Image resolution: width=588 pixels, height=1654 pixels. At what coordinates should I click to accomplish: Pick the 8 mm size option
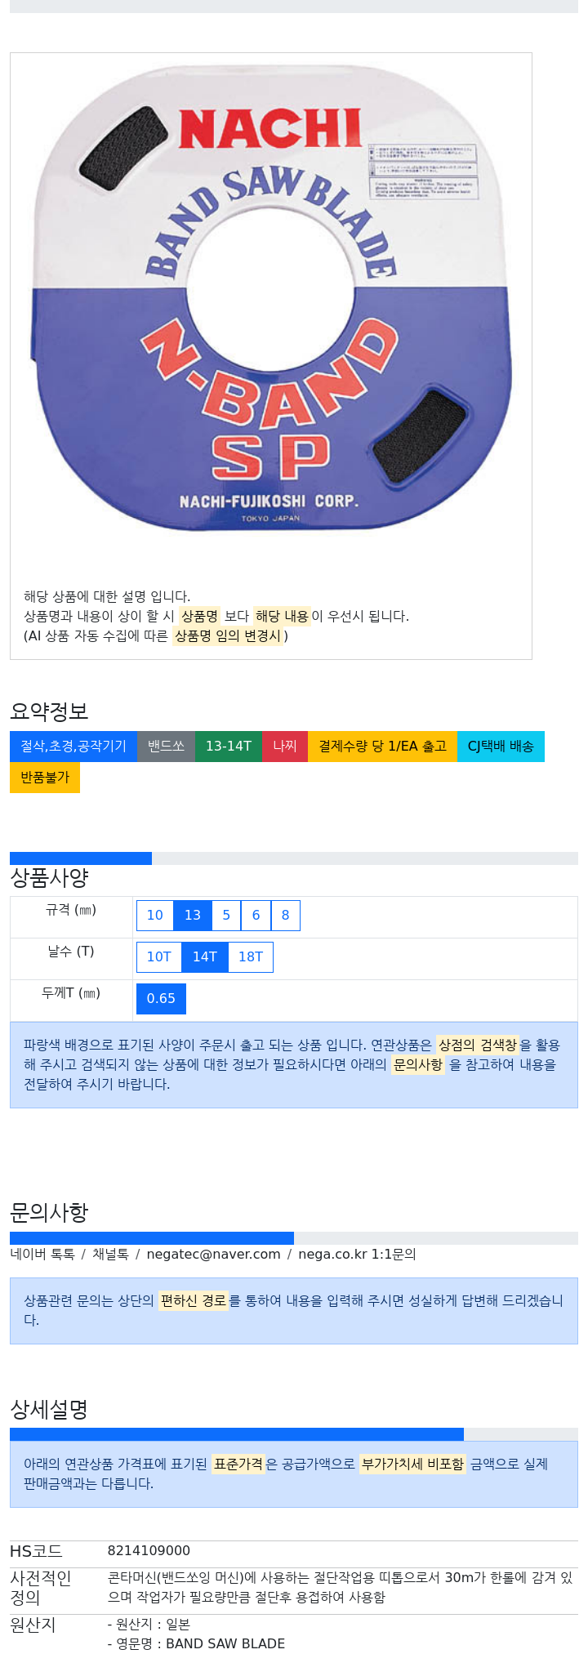tap(285, 916)
